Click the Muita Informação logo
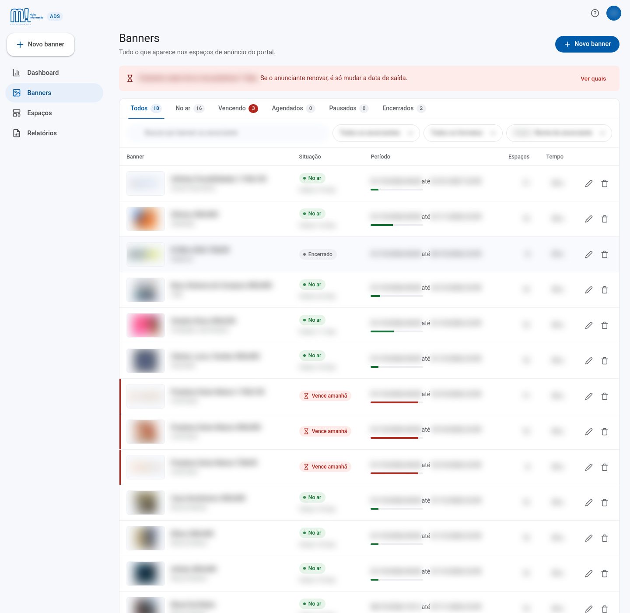The image size is (630, 613). 27,16
